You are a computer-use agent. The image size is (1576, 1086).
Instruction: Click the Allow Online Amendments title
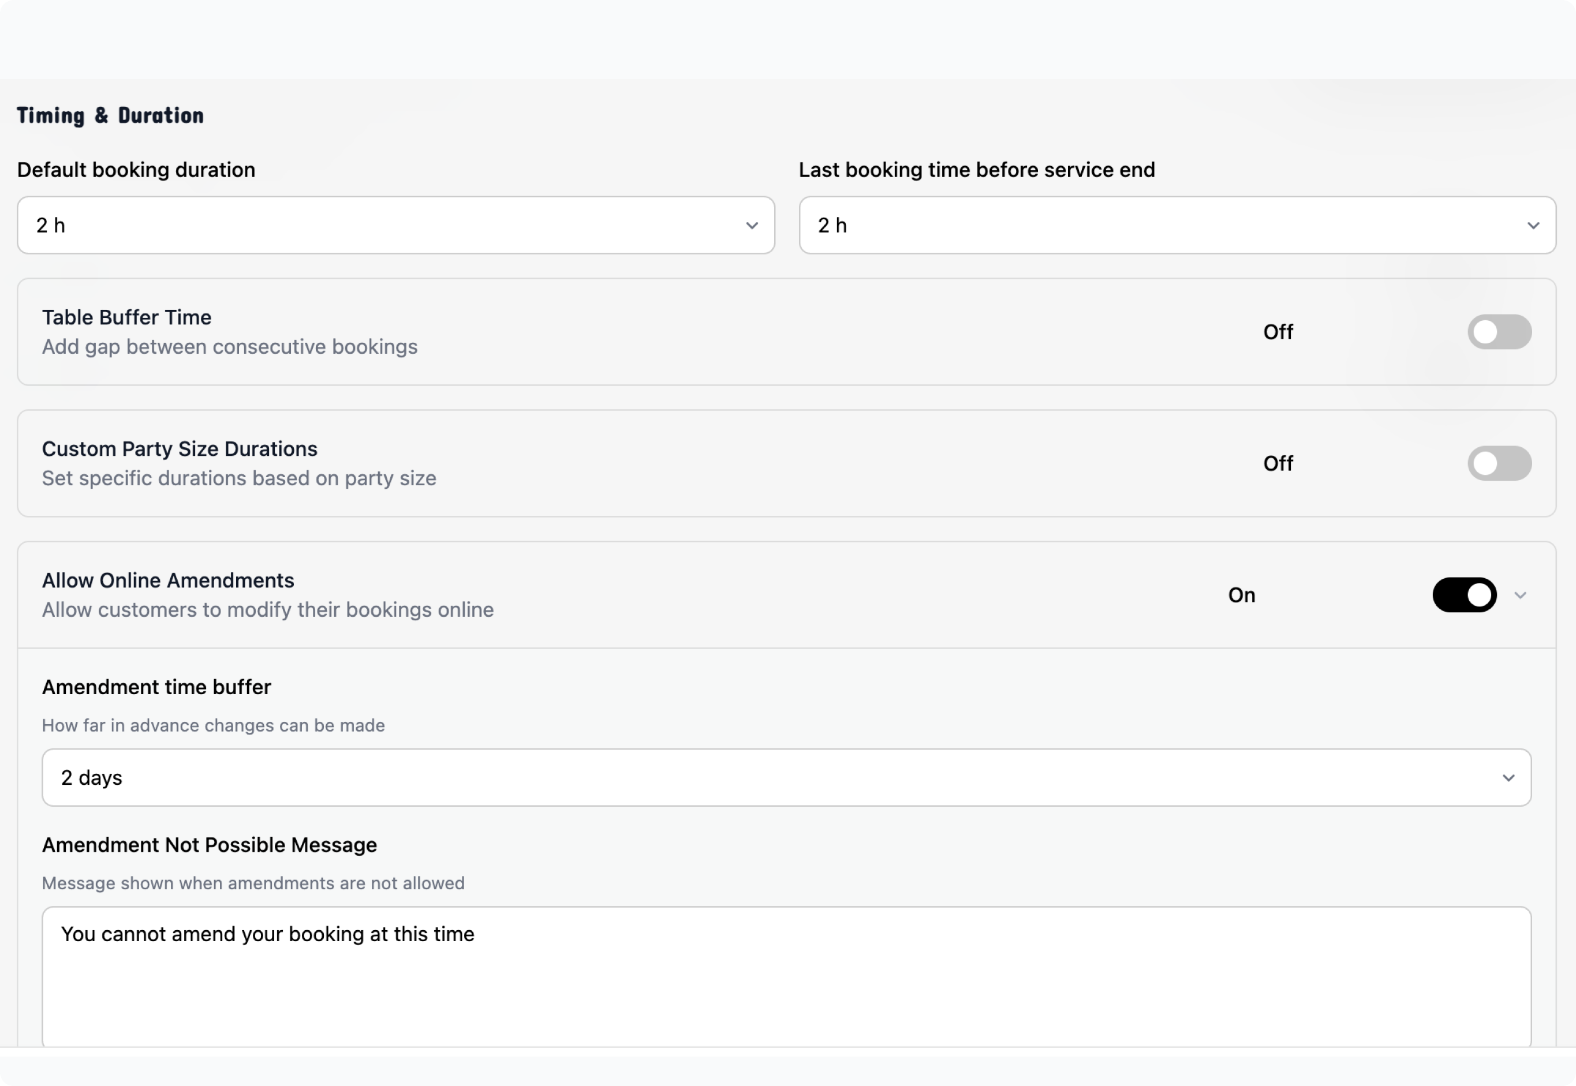168,581
